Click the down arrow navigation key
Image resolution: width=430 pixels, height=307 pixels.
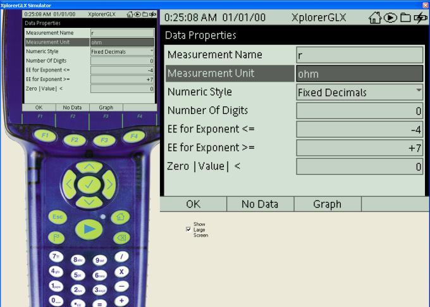point(89,203)
